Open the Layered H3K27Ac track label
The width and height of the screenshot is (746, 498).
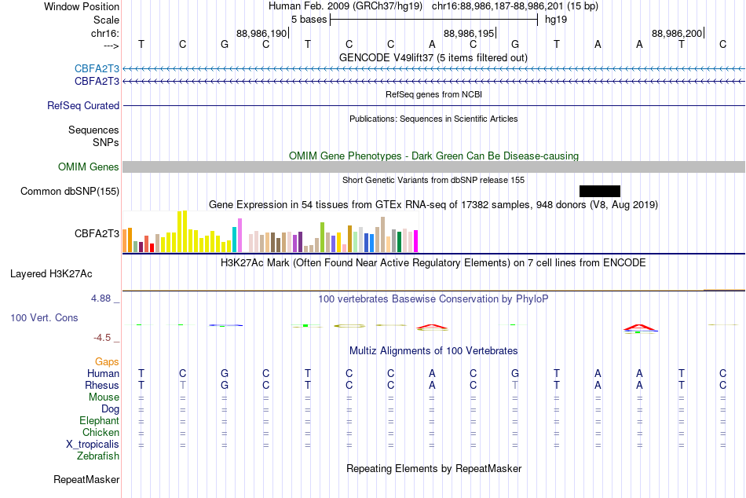[x=51, y=274]
